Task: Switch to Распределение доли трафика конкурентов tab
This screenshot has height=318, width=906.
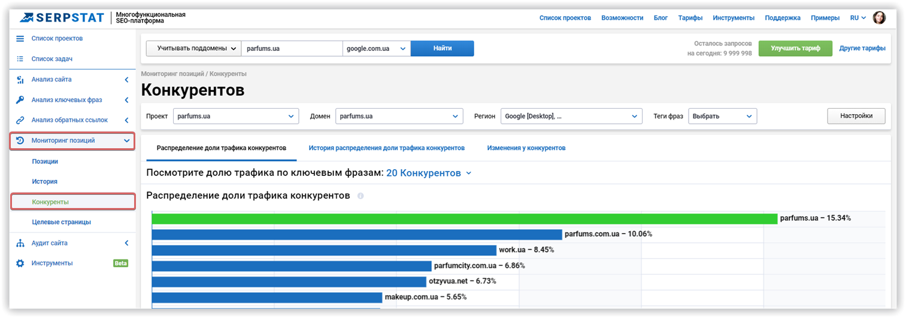Action: (x=222, y=148)
